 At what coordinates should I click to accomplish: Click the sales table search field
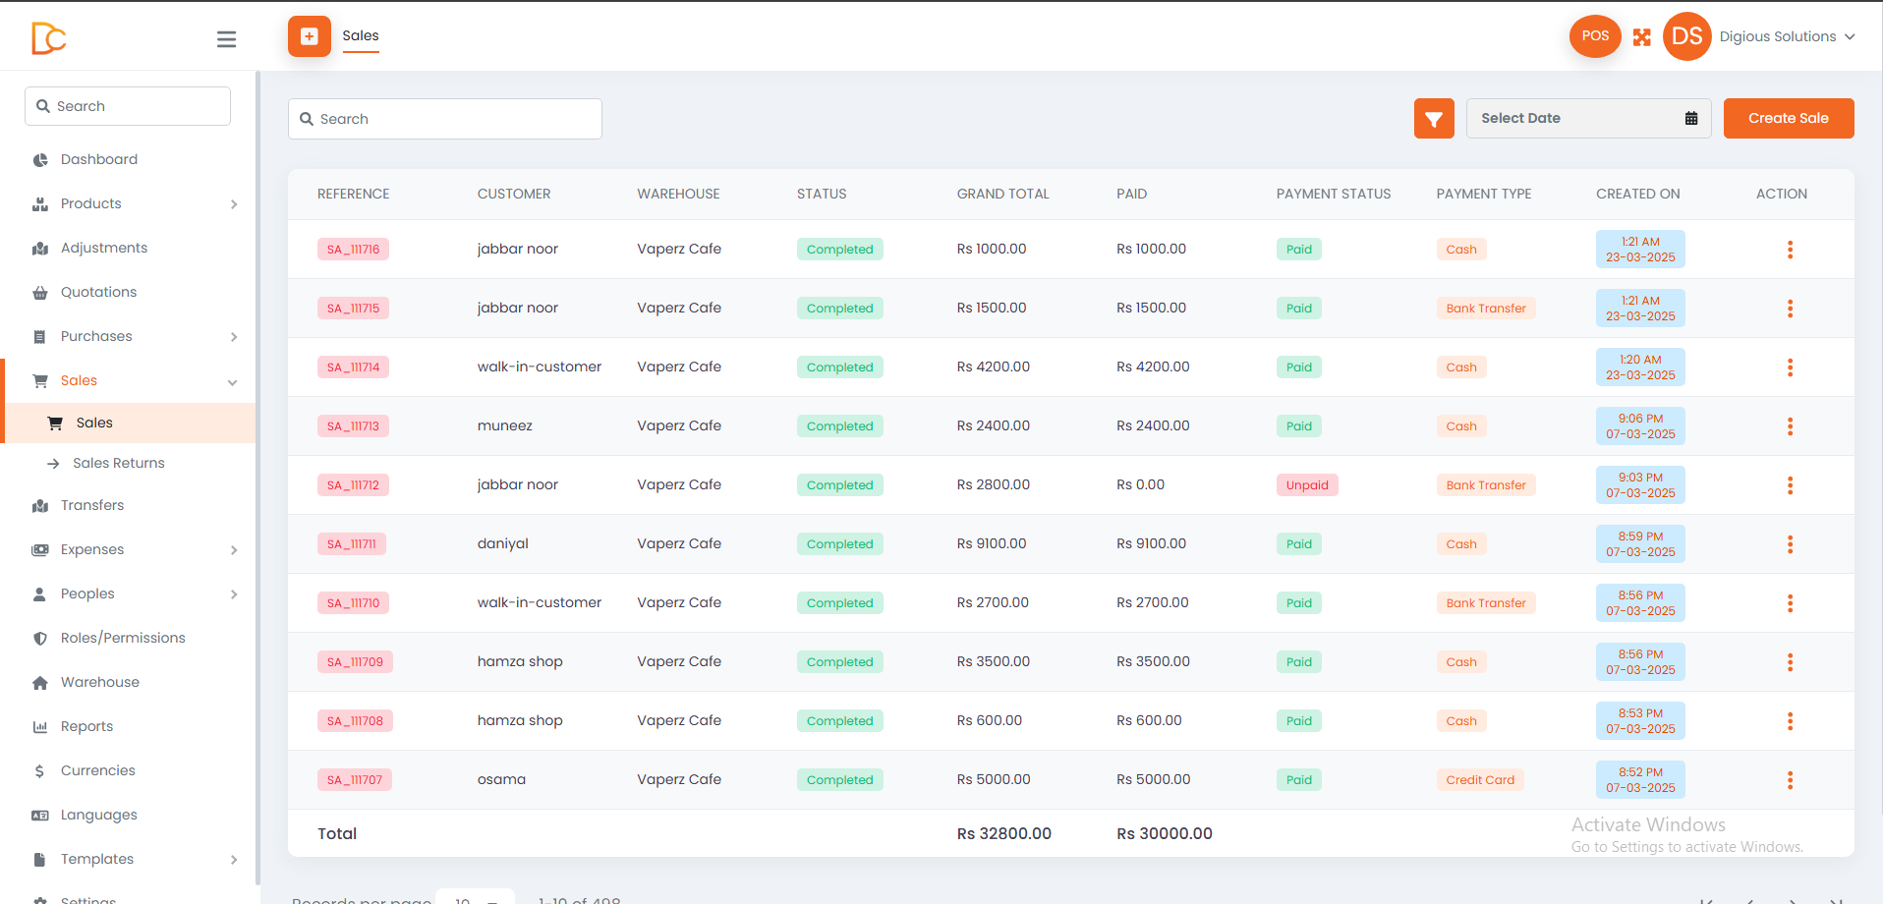(445, 119)
